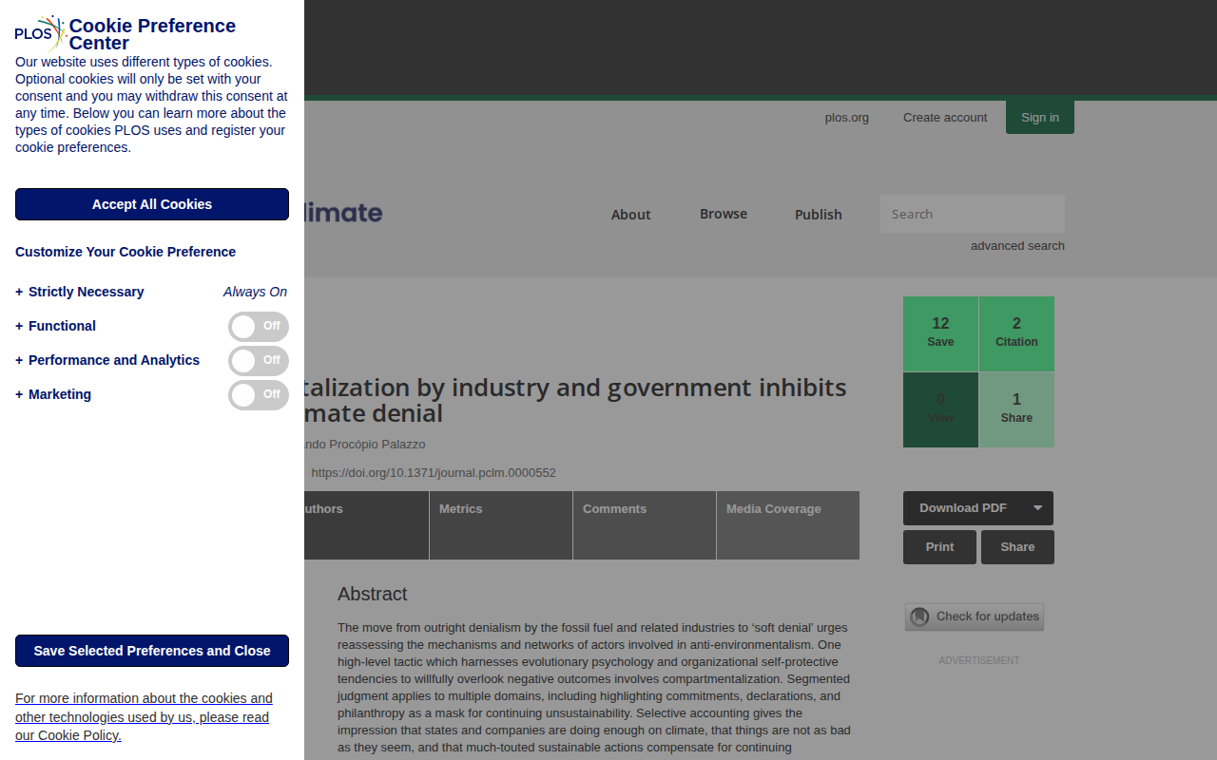
Task: Click the article DOI link
Action: coord(434,473)
